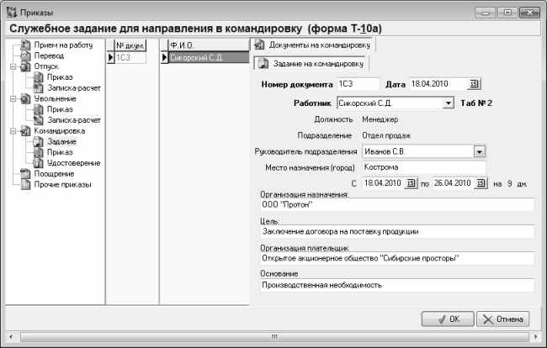The width and height of the screenshot is (547, 348).
Task: Open Удостоверение under Командировка in tree
Action: [74, 163]
